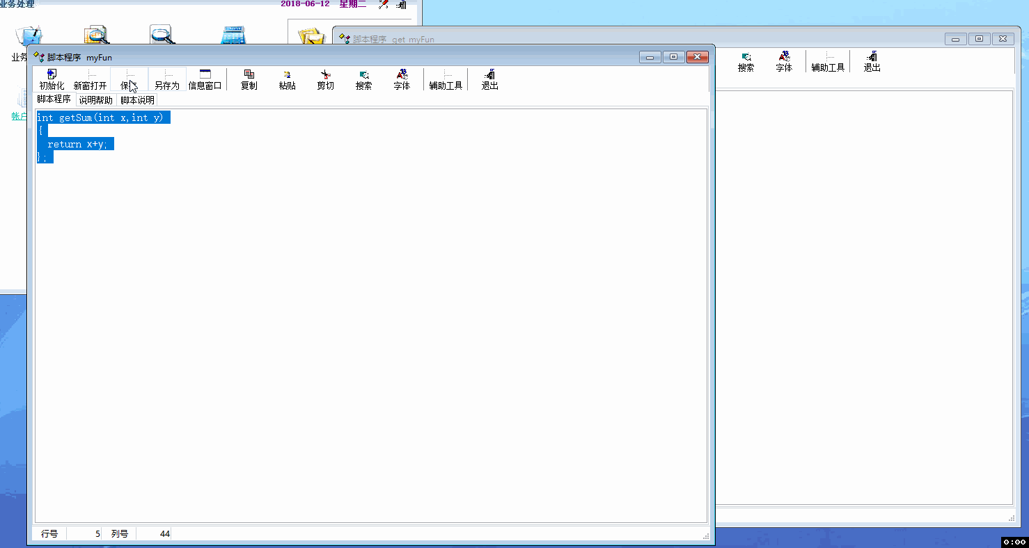Cut selection with 剪切 scissors icon
Viewport: 1029px width, 548px height.
click(325, 79)
